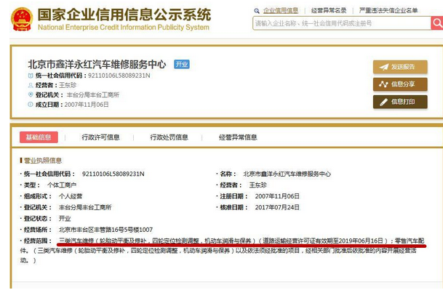Click the 名称 value in license info

287,174
